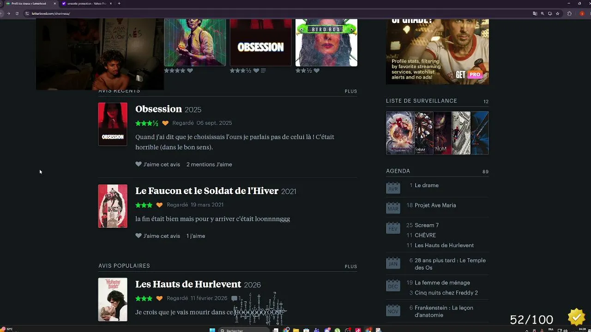Screen dimensions: 591x332
Task: Reload the Letterboxd page
Action: tap(17, 13)
